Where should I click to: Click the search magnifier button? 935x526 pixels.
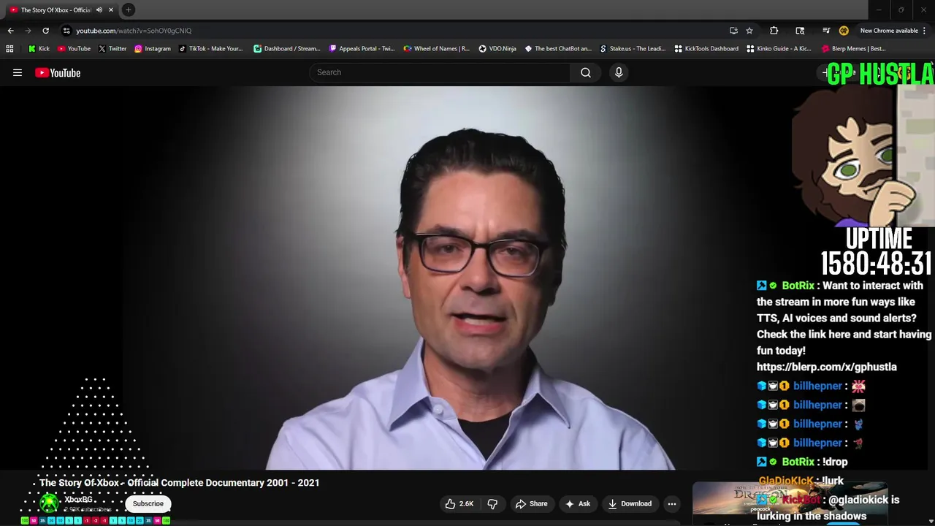[586, 72]
